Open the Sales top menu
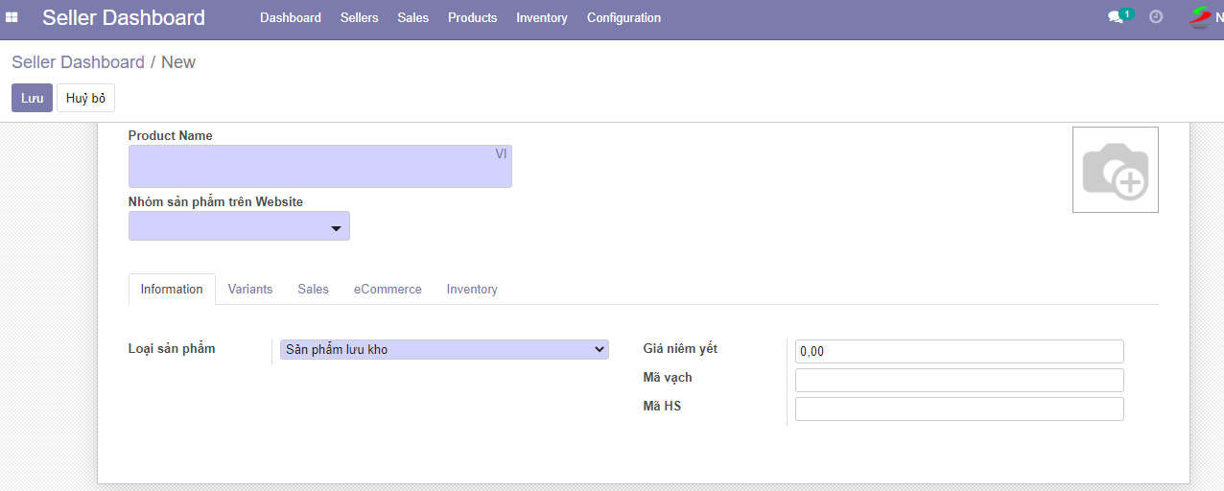 click(412, 18)
